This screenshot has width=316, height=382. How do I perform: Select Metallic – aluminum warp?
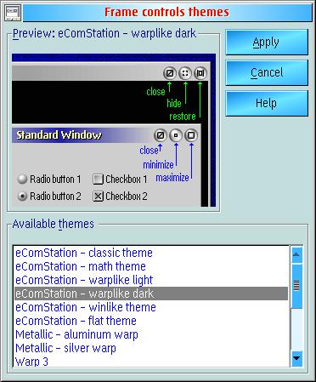click(x=151, y=334)
